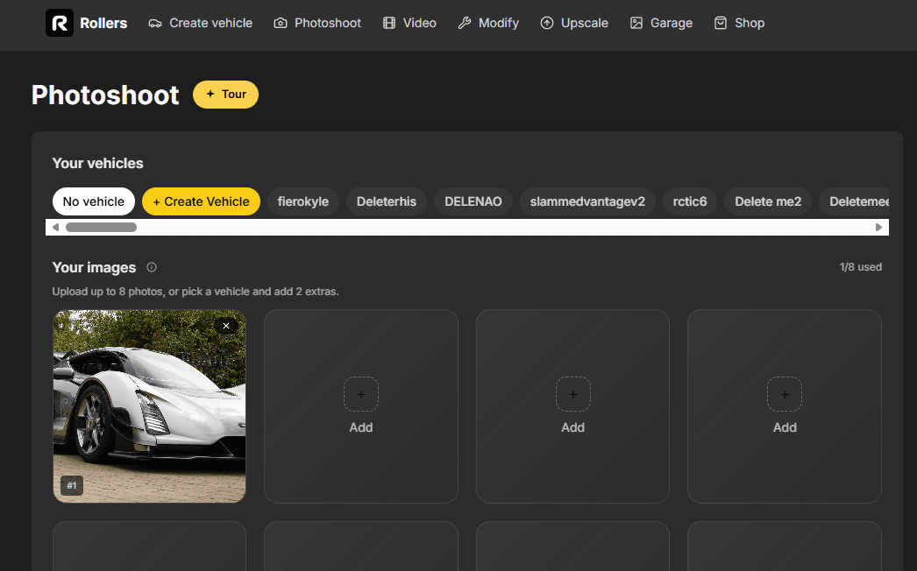Screen dimensions: 917x571
Task: Click the Add label in the fourth image slot
Action: [x=785, y=427]
